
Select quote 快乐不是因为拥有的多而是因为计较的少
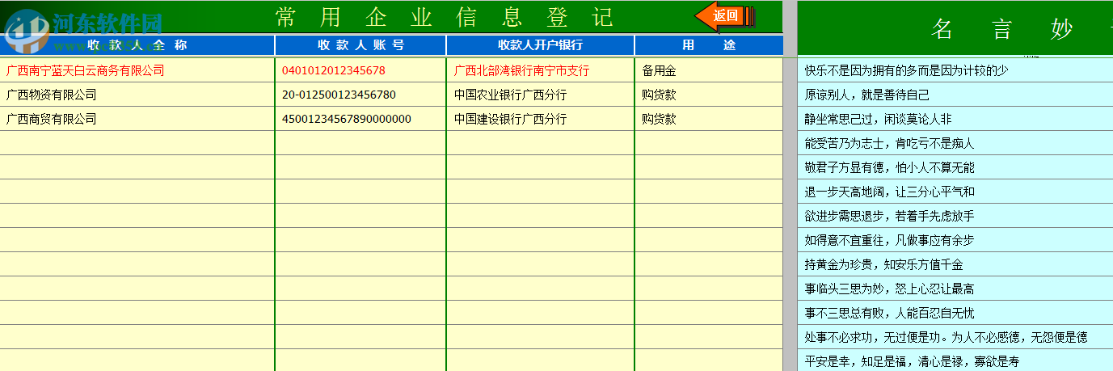point(955,70)
